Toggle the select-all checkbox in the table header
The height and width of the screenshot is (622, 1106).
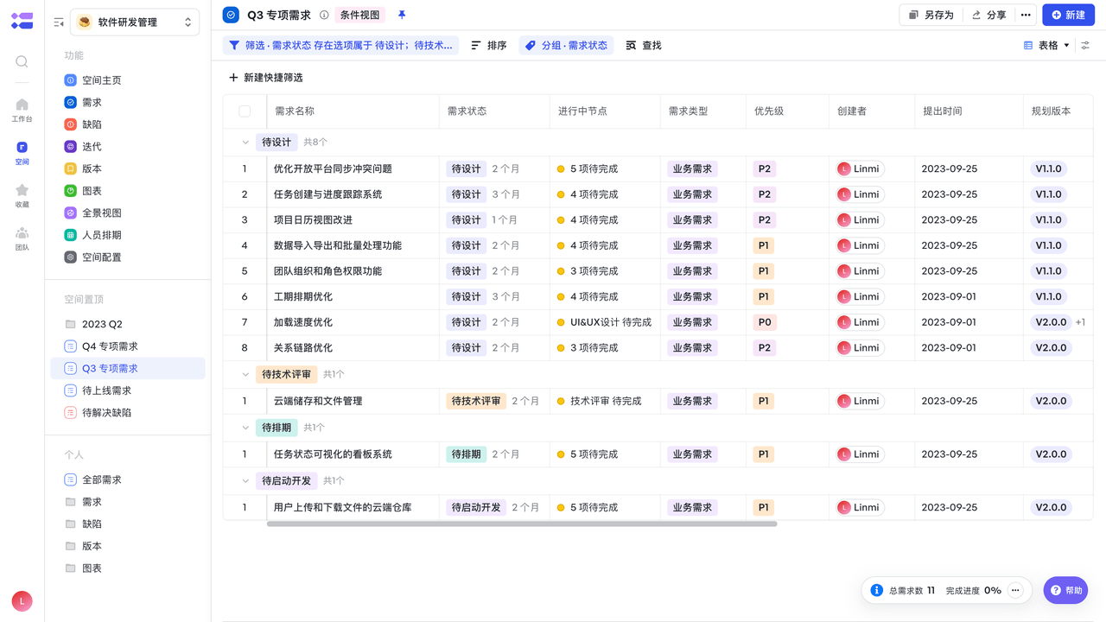click(x=245, y=111)
